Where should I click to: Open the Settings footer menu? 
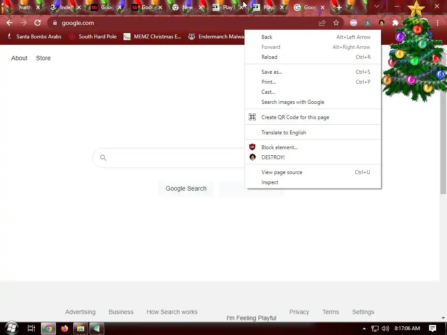coord(363,312)
